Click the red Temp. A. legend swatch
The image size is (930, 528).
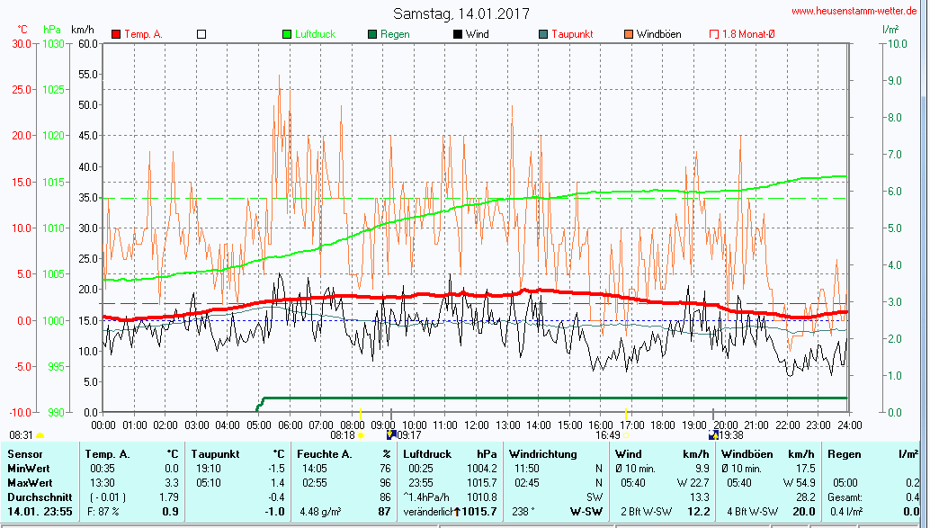point(116,34)
